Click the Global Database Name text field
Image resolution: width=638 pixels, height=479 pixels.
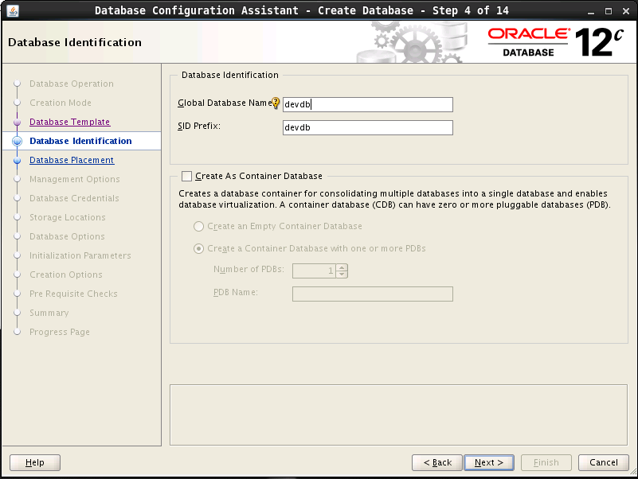pos(367,105)
